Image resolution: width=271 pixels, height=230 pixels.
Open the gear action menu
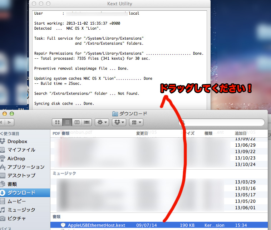[102, 122]
